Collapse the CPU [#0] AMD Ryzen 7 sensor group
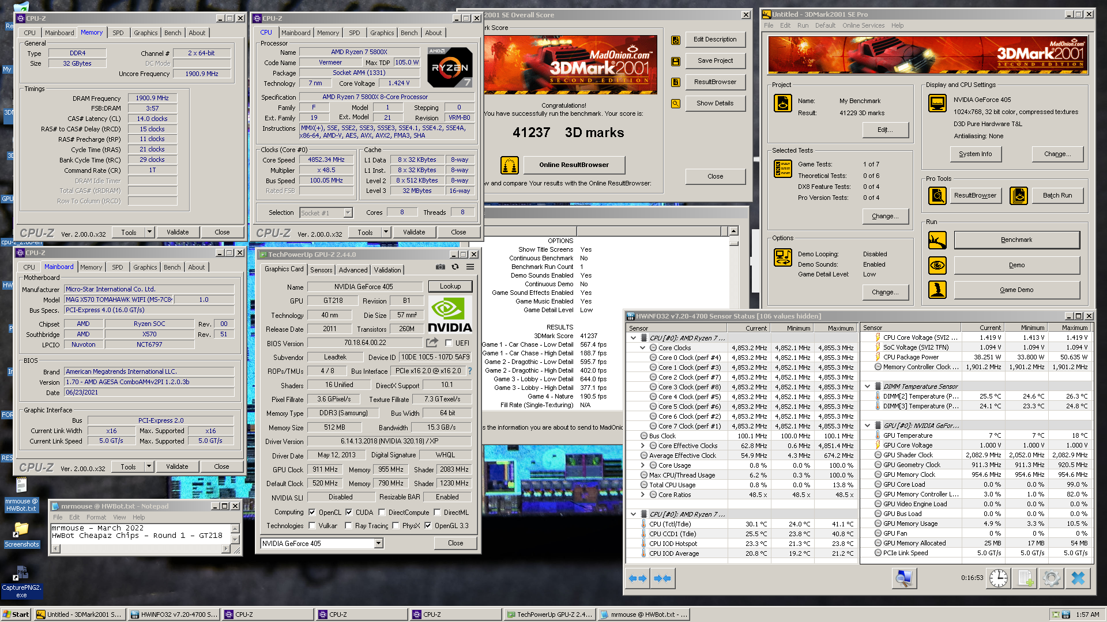Image resolution: width=1107 pixels, height=622 pixels. 633,338
